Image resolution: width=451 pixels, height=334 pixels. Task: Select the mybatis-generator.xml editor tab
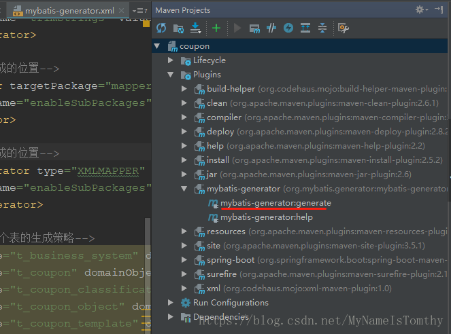(69, 11)
